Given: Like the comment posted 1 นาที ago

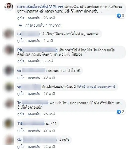Looking at the screenshot, I should pos(21,41).
